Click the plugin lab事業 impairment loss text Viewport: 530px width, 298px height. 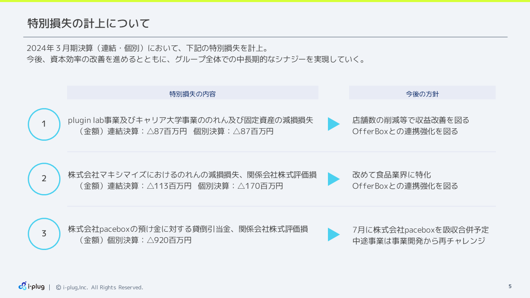pos(190,120)
